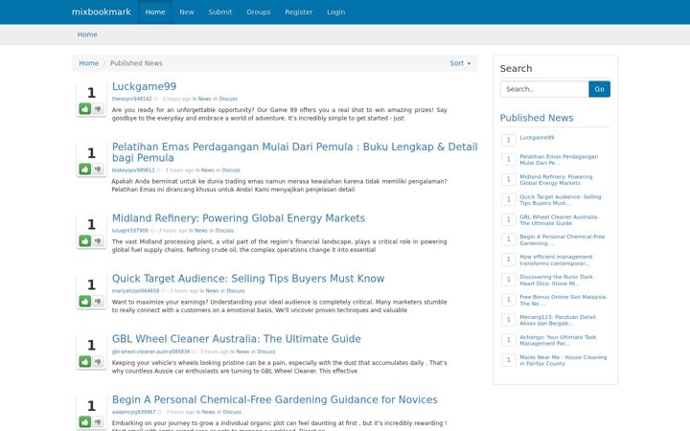Downvote the Pelatihan Emas Perdagangan story
Screen dimensions: 690x431
98,169
